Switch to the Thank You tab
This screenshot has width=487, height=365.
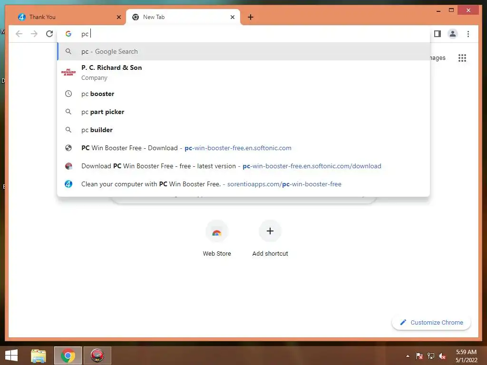(68, 17)
